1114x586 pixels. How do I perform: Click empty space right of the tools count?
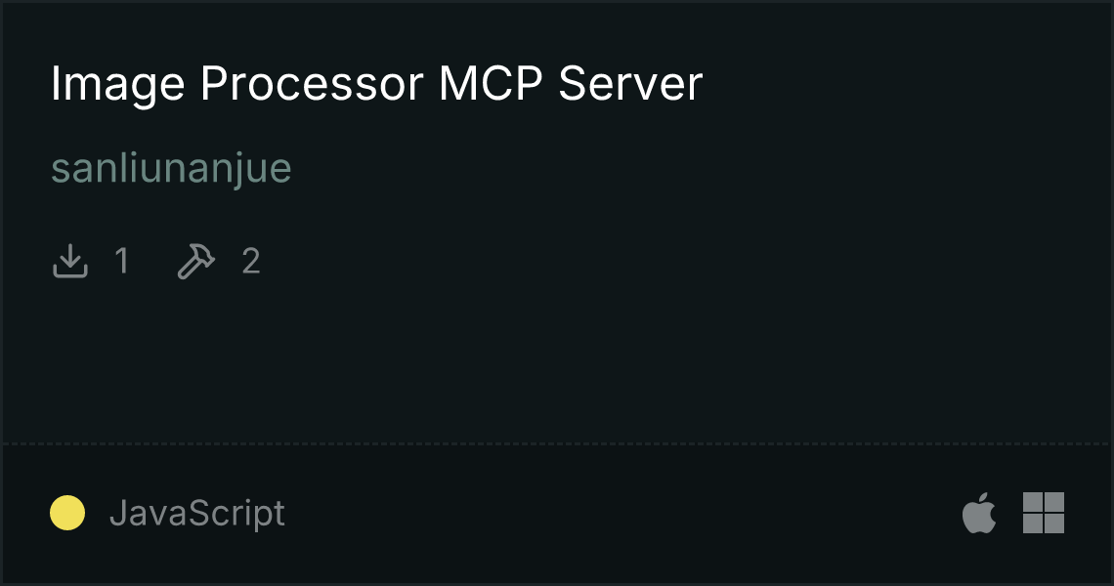(682, 261)
